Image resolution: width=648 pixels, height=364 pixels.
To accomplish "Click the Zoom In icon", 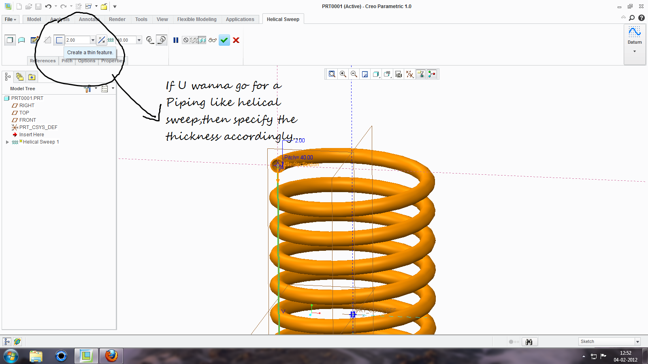I will [342, 74].
